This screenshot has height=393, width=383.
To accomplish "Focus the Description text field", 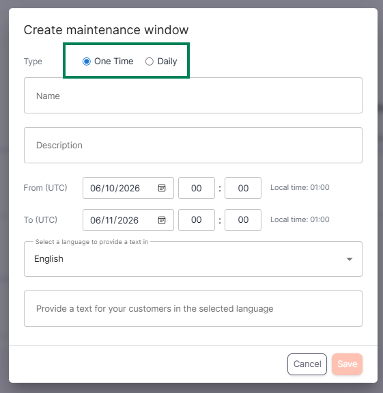I will (x=193, y=146).
